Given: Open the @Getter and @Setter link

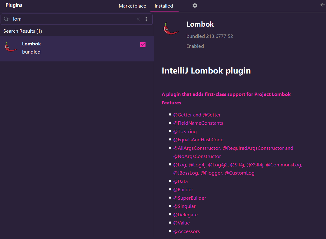Looking at the screenshot, I should [x=197, y=115].
